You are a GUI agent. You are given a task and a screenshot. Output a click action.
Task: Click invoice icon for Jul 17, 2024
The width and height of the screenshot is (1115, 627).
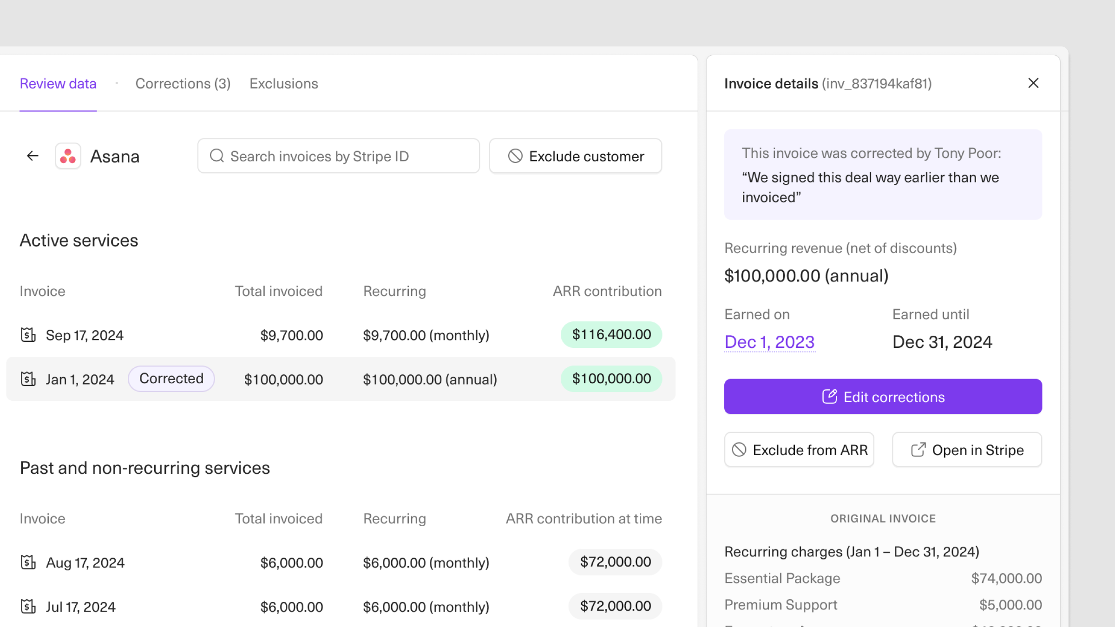[x=28, y=607]
